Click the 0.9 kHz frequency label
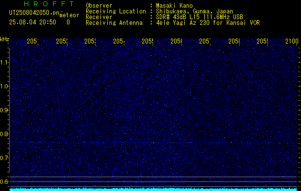The height and width of the screenshot is (191, 301). [x=4, y=110]
